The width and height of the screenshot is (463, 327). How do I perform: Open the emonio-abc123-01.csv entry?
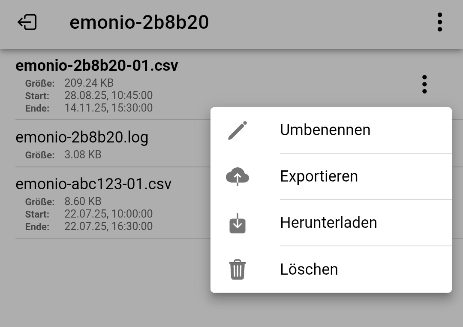93,184
